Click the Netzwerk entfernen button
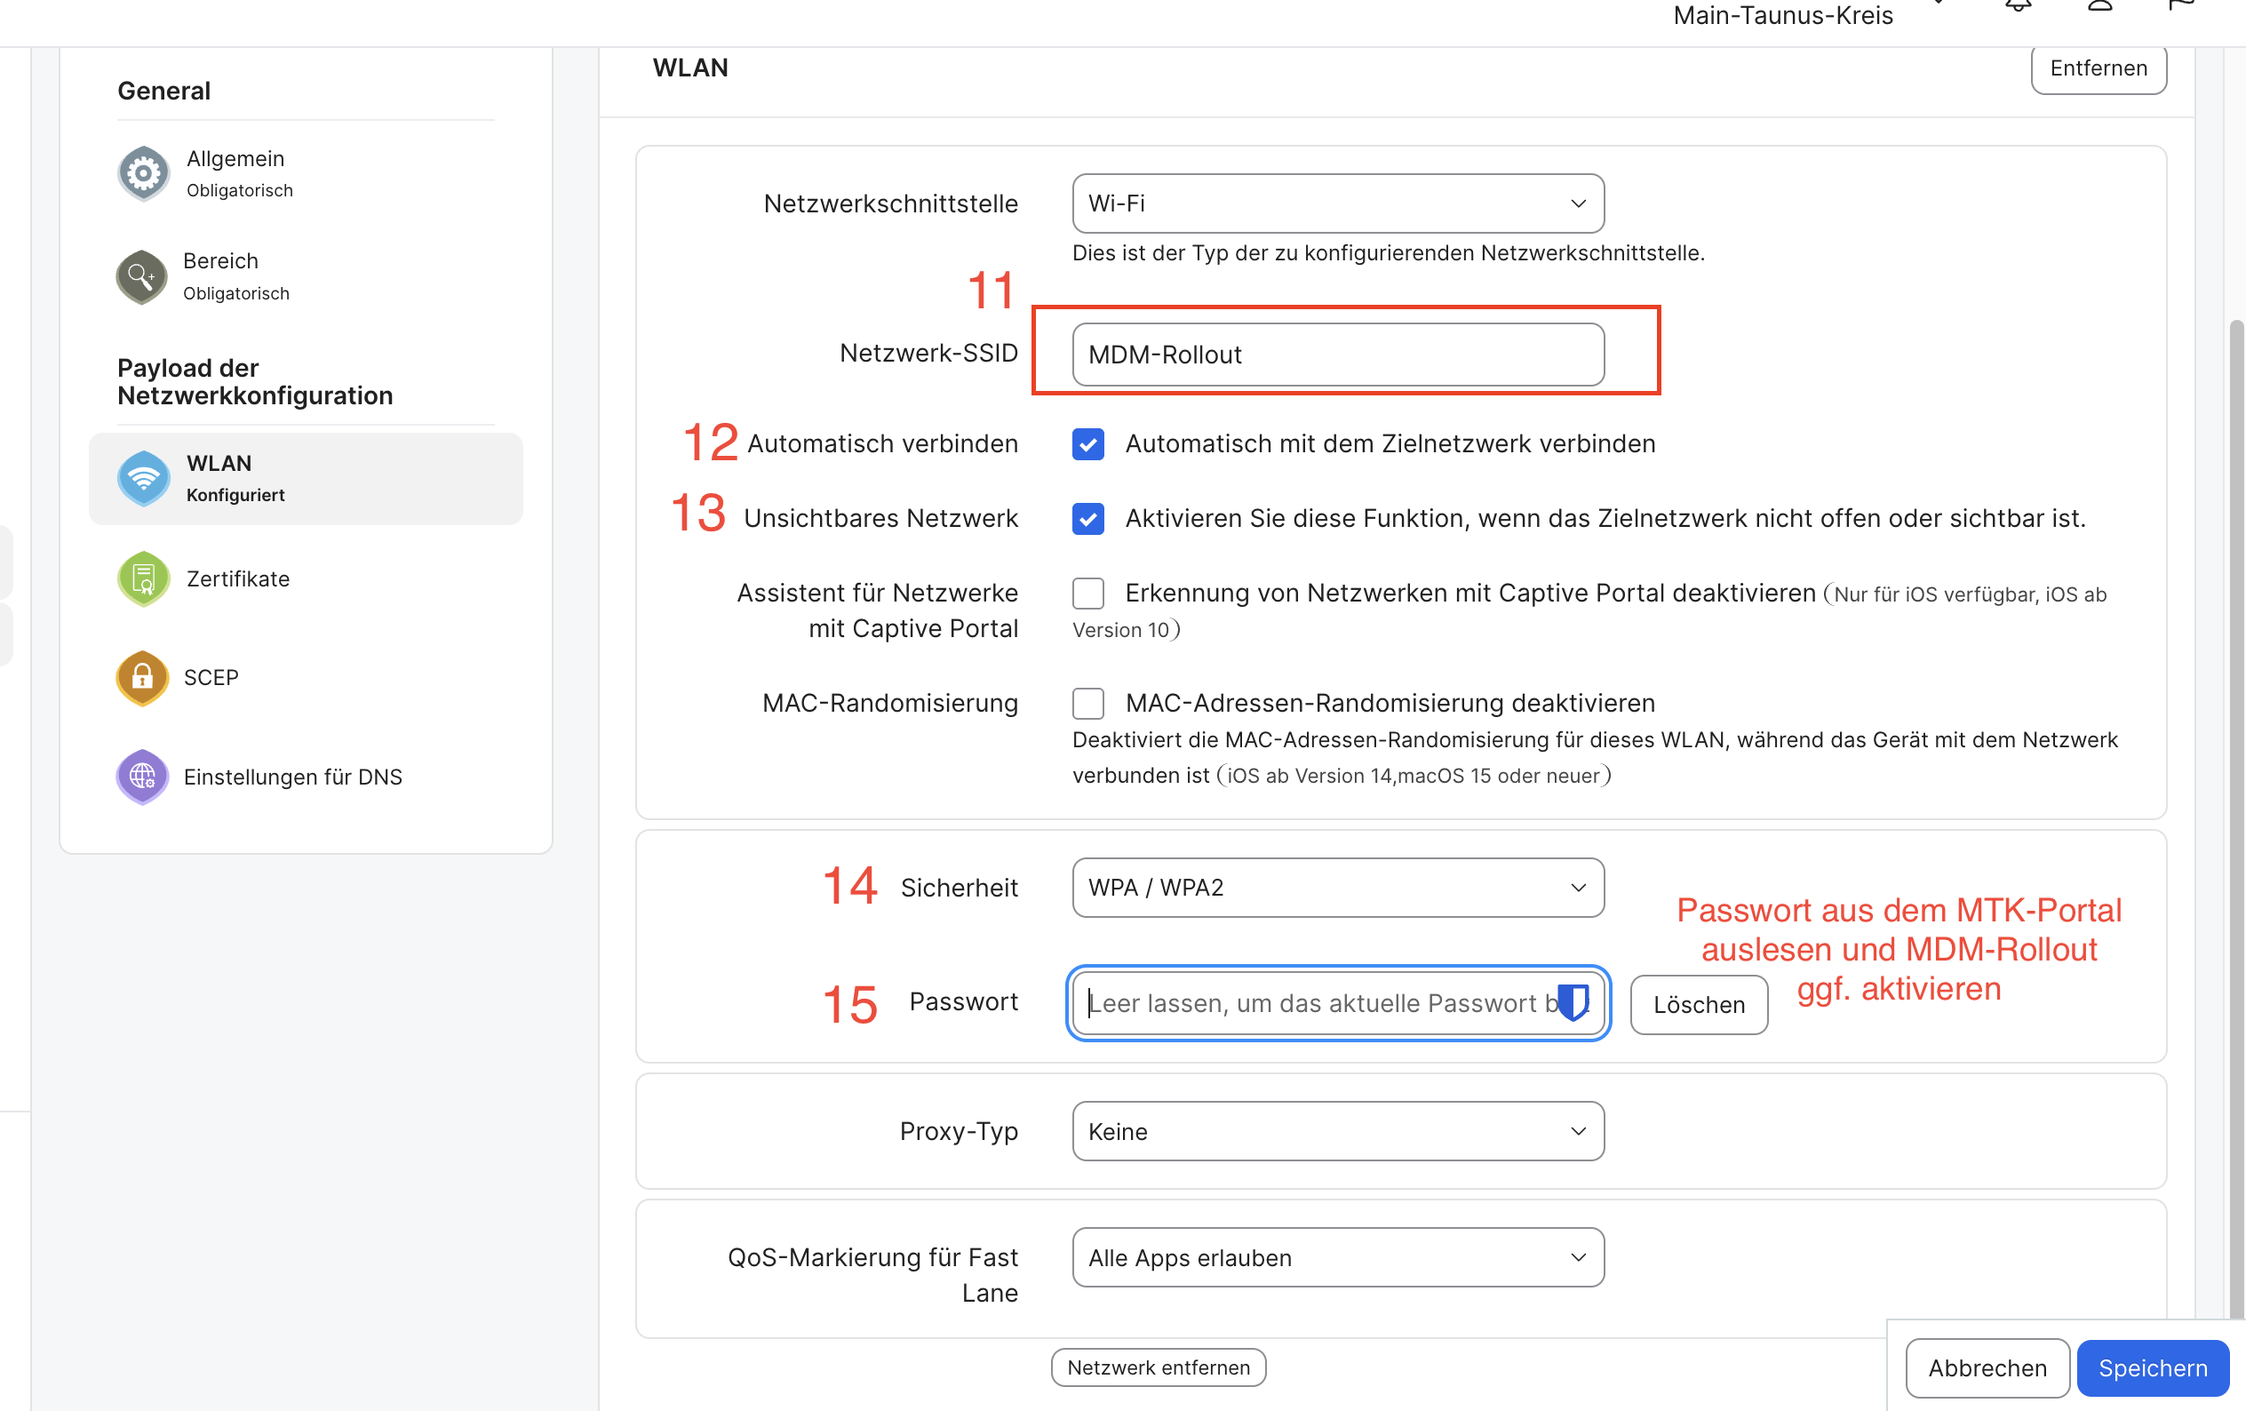This screenshot has height=1411, width=2246. pyautogui.click(x=1159, y=1367)
